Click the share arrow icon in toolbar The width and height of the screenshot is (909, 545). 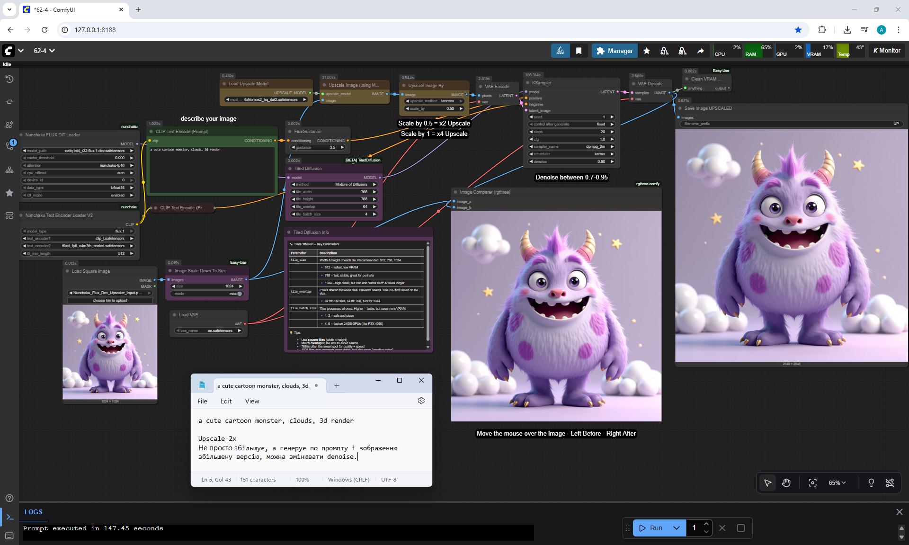click(x=700, y=51)
